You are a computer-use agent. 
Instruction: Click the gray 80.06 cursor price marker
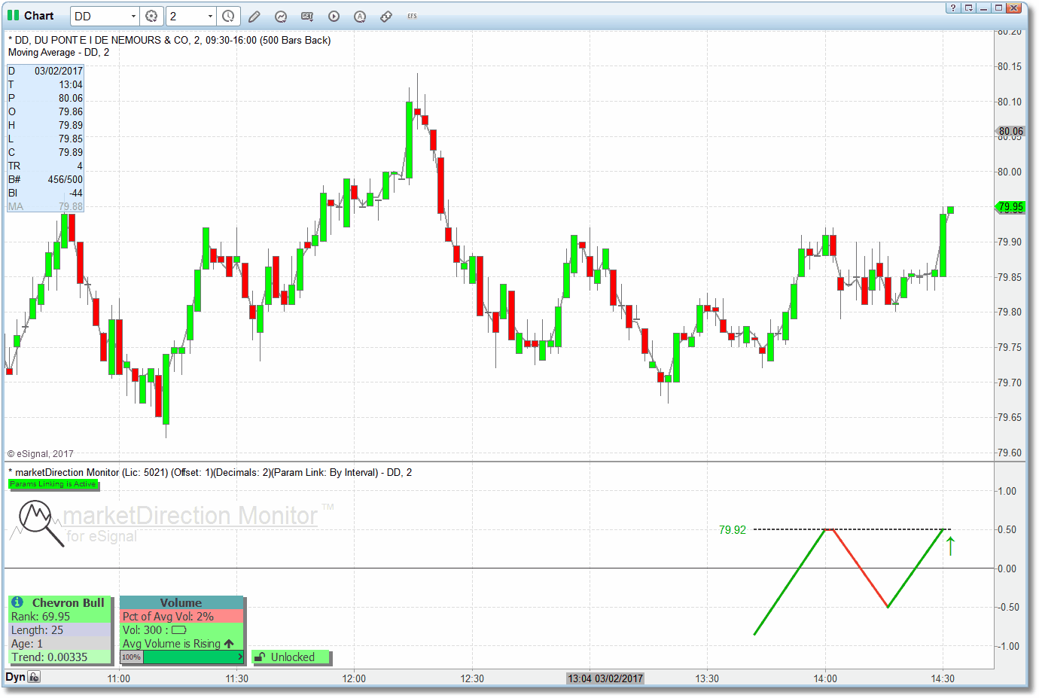coord(1011,131)
